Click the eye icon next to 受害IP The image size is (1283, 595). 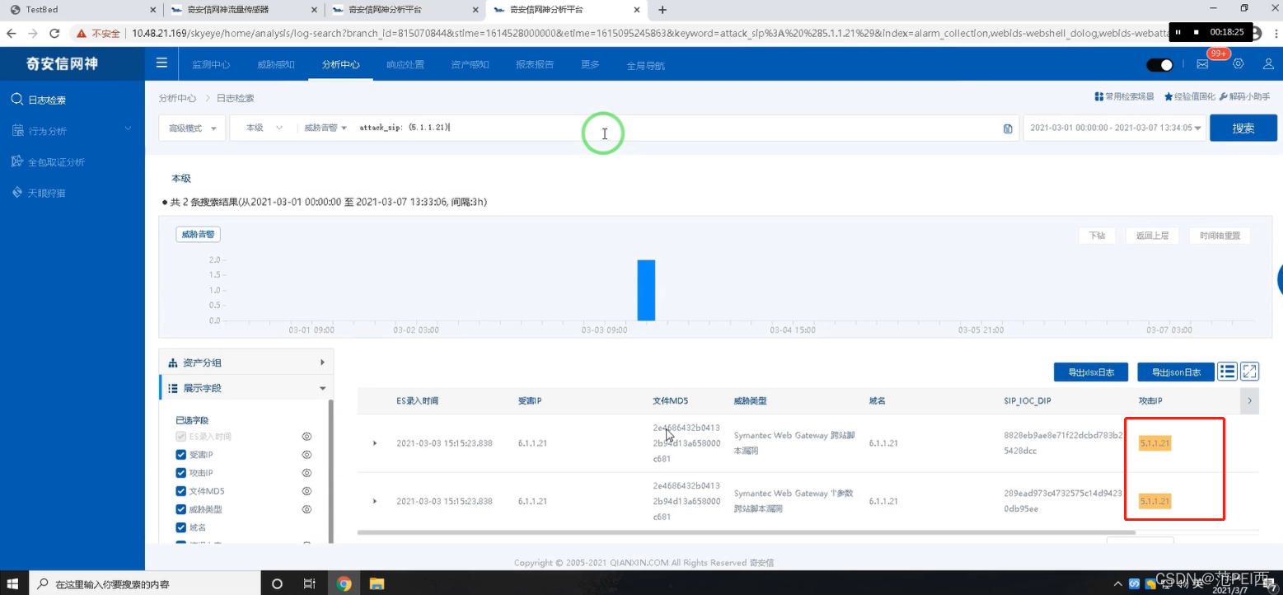click(x=307, y=455)
